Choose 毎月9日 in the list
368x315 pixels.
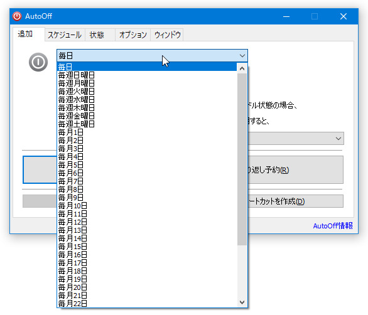click(x=147, y=198)
